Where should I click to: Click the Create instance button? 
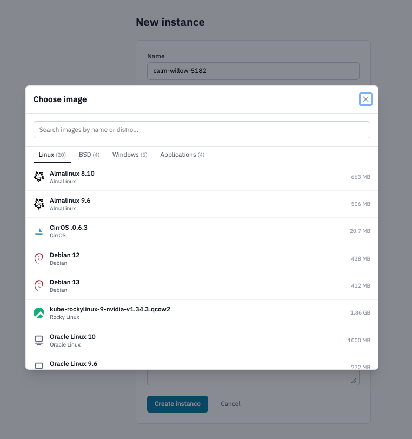coord(177,404)
